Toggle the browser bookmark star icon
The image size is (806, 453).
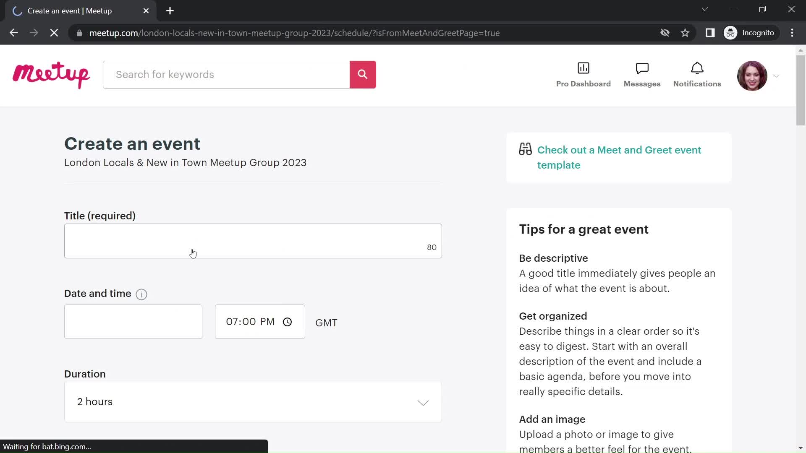point(686,33)
